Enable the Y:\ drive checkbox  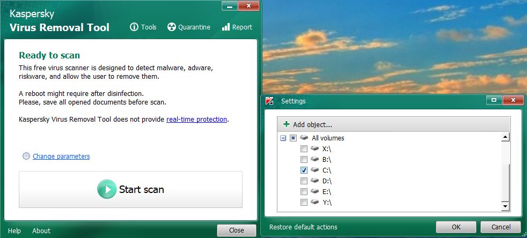point(304,203)
